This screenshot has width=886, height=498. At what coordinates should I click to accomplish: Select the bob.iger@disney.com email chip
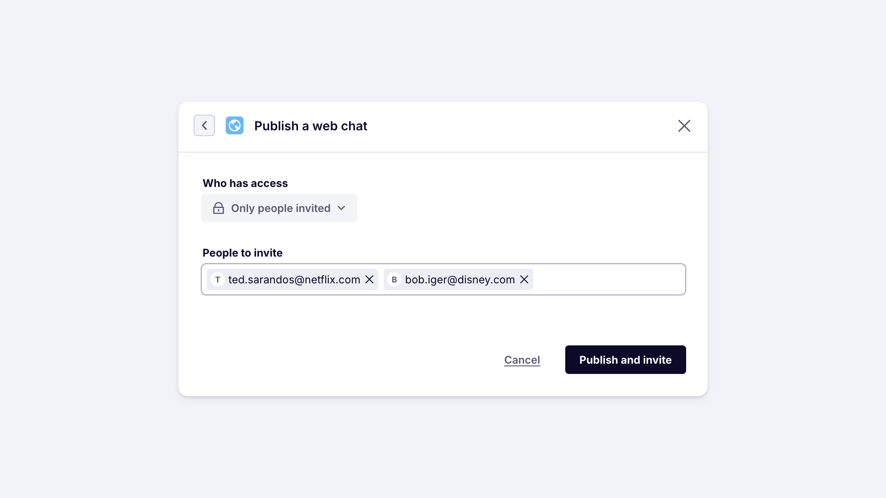pos(460,279)
